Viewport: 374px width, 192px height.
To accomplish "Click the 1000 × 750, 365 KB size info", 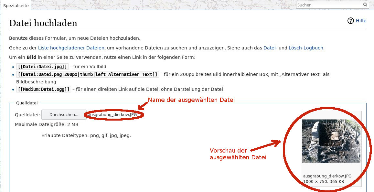I will click(323, 181).
